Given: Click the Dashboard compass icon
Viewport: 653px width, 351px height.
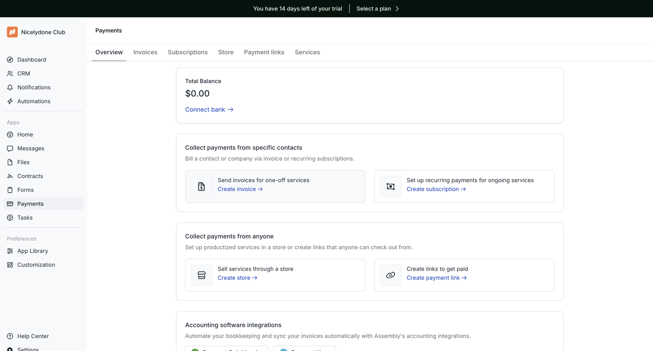Looking at the screenshot, I should [10, 60].
